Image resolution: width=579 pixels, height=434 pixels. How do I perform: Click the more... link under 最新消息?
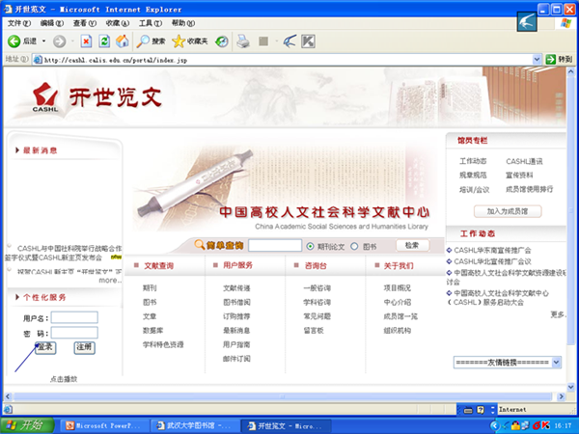tap(110, 281)
